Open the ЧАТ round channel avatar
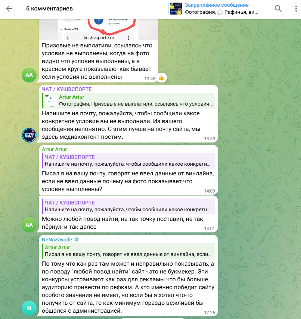This screenshot has width=301, height=319. point(29,135)
